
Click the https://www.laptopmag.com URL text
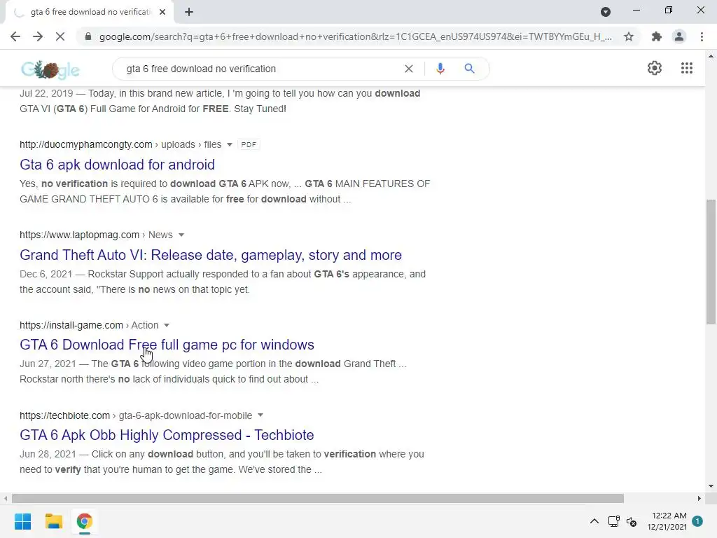[x=80, y=235]
